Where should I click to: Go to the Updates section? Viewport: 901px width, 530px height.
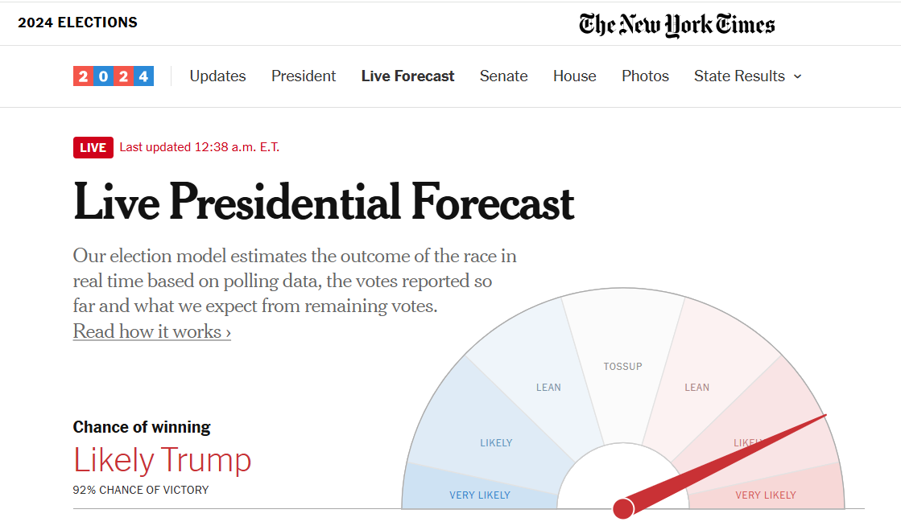(217, 76)
